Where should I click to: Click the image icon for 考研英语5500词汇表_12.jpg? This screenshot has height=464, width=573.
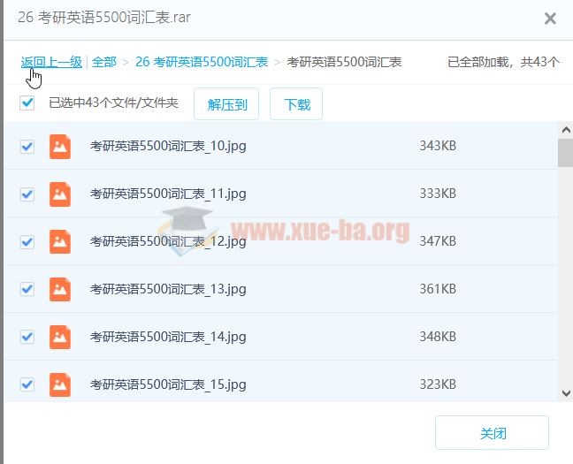tap(60, 241)
